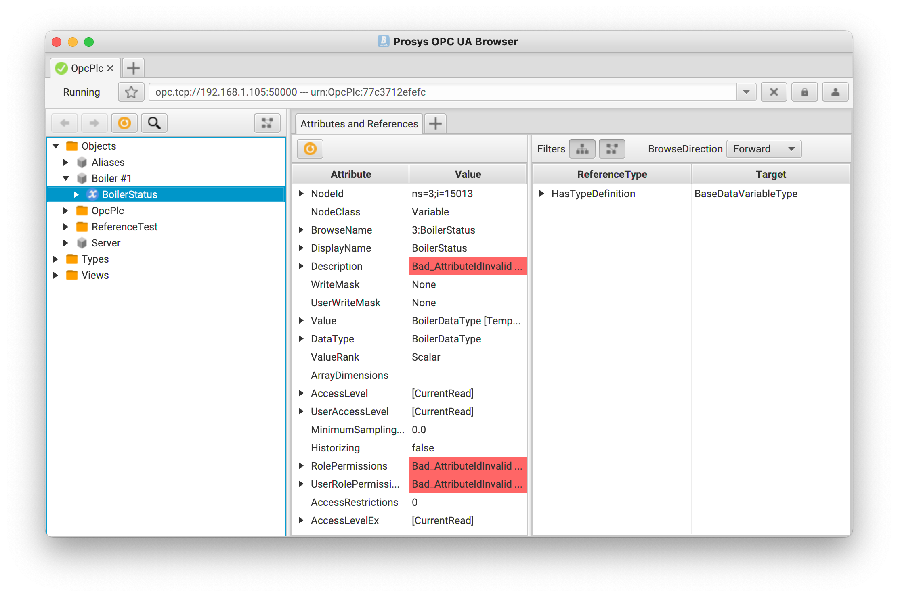Click the network layout icon above the tree
Viewport: 898px width, 597px height.
pos(267,123)
